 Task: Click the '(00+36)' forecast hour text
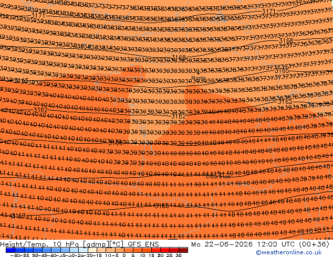[x=314, y=244]
